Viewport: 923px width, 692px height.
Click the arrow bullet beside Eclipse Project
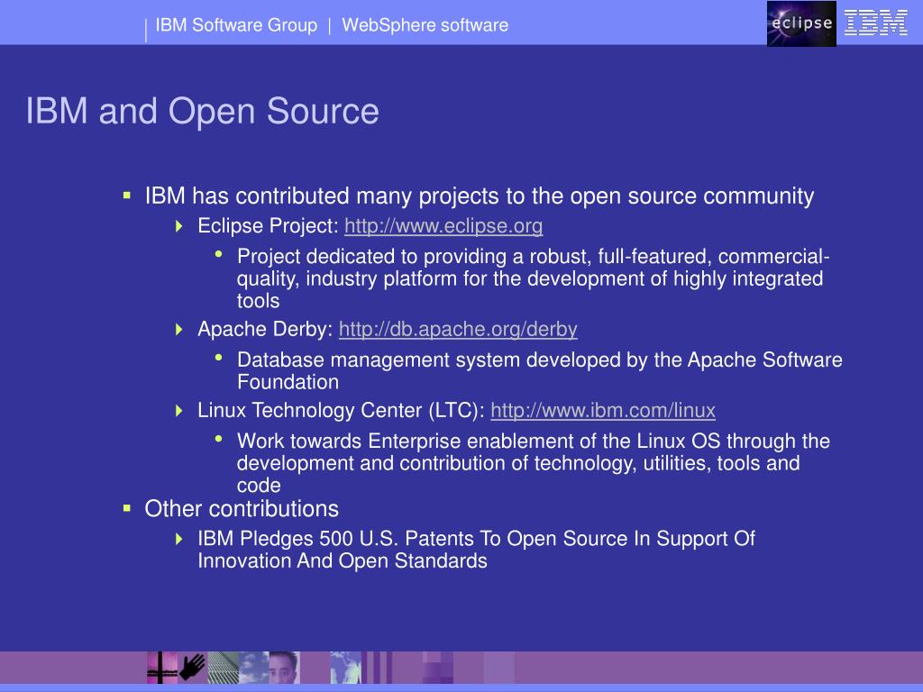point(179,226)
